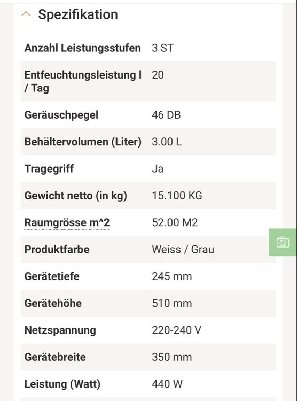297x401 pixels.
Task: Select the Gerätebreite 350 mm value
Action: [172, 357]
